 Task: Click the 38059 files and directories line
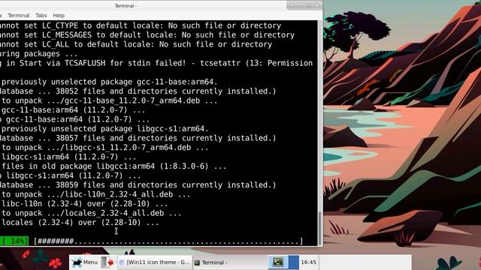click(138, 185)
